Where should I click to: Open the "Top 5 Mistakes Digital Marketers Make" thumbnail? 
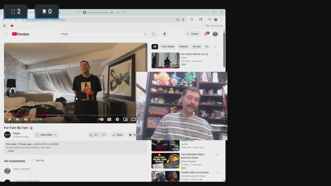pos(165,161)
